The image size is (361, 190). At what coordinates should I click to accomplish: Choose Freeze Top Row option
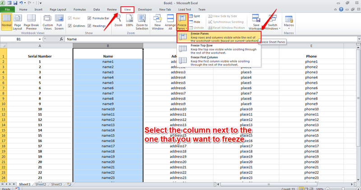219,49
